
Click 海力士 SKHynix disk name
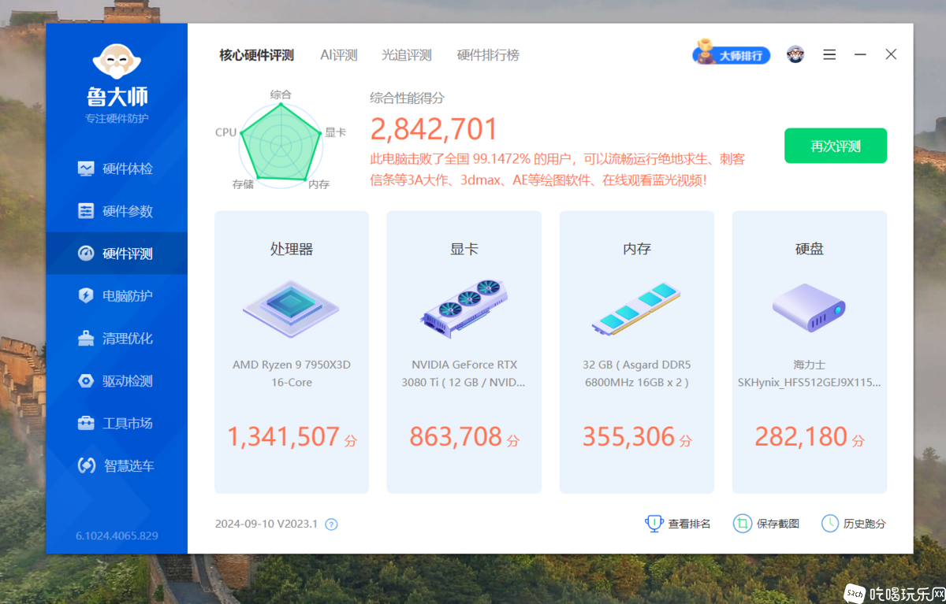click(810, 373)
